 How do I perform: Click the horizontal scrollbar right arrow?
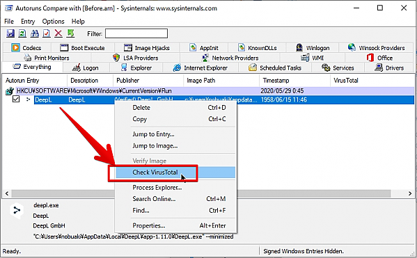click(x=410, y=193)
